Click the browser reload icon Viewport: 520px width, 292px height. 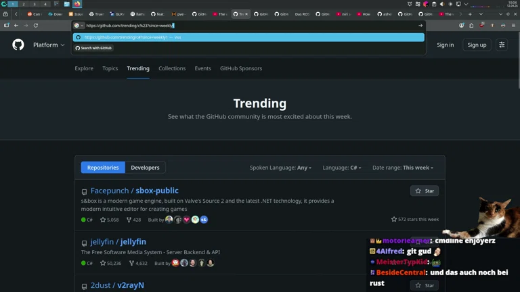(x=36, y=26)
